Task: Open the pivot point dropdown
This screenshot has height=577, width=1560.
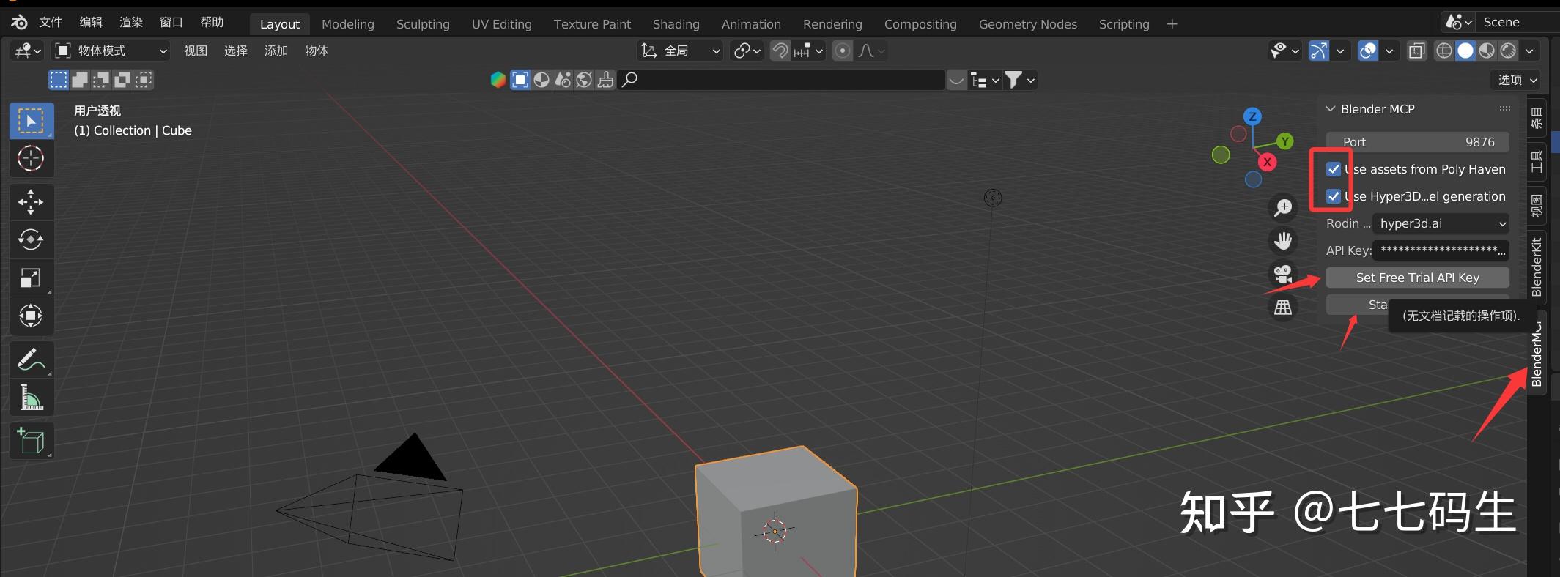Action: click(x=747, y=51)
